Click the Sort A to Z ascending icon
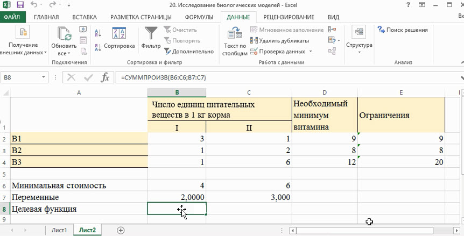 click(x=98, y=33)
